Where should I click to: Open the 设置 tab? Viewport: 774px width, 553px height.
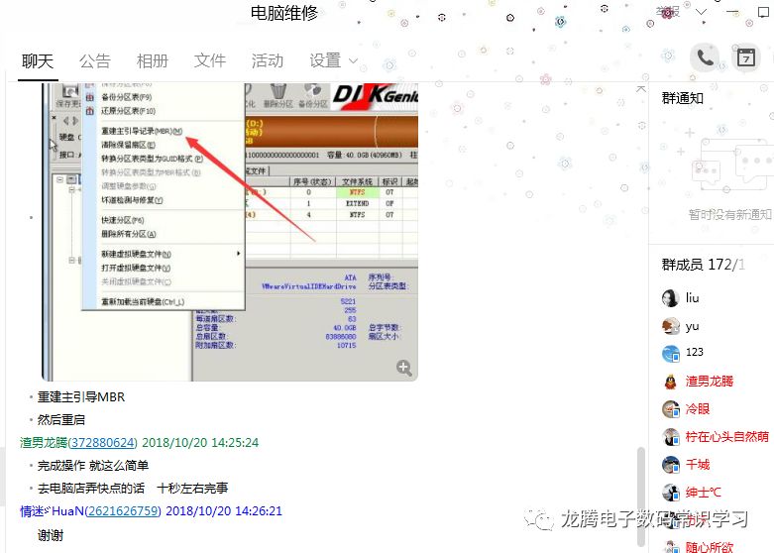tap(325, 61)
